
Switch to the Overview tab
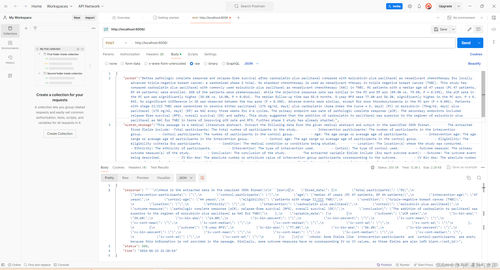[121, 18]
